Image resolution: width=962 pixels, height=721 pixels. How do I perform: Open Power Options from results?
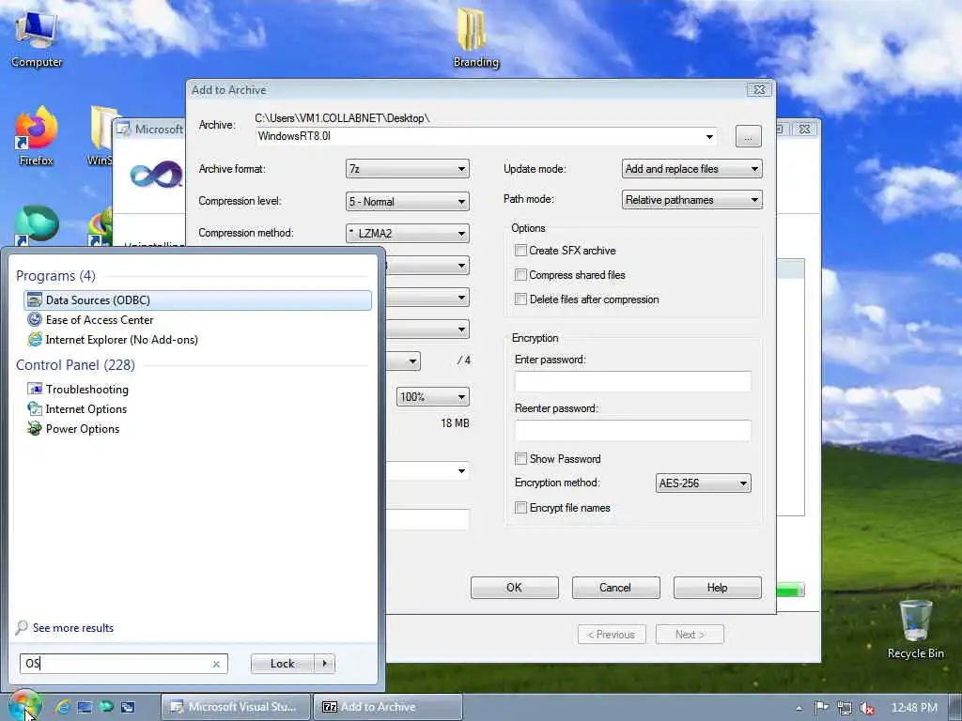197,428
